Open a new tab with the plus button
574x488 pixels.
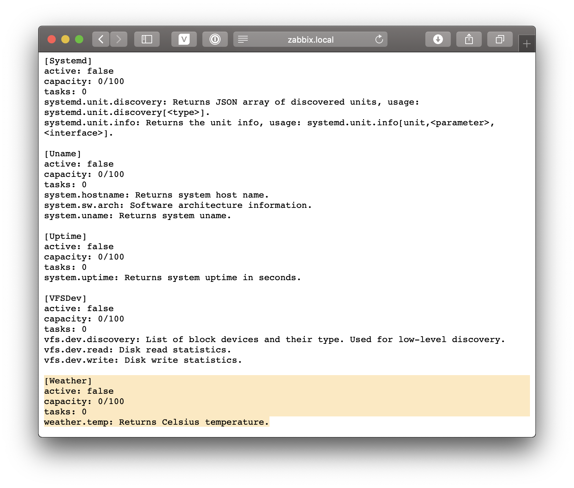click(x=527, y=44)
